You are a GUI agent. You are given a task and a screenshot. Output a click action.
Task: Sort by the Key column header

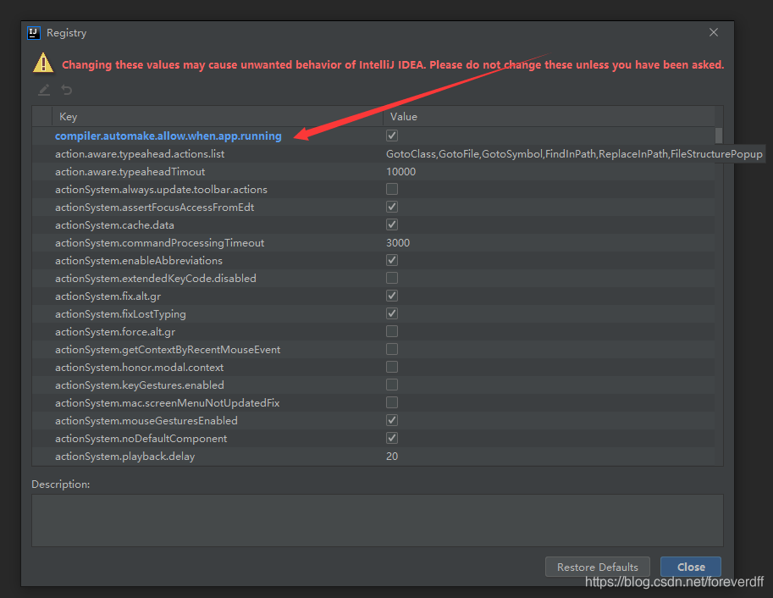(218, 116)
